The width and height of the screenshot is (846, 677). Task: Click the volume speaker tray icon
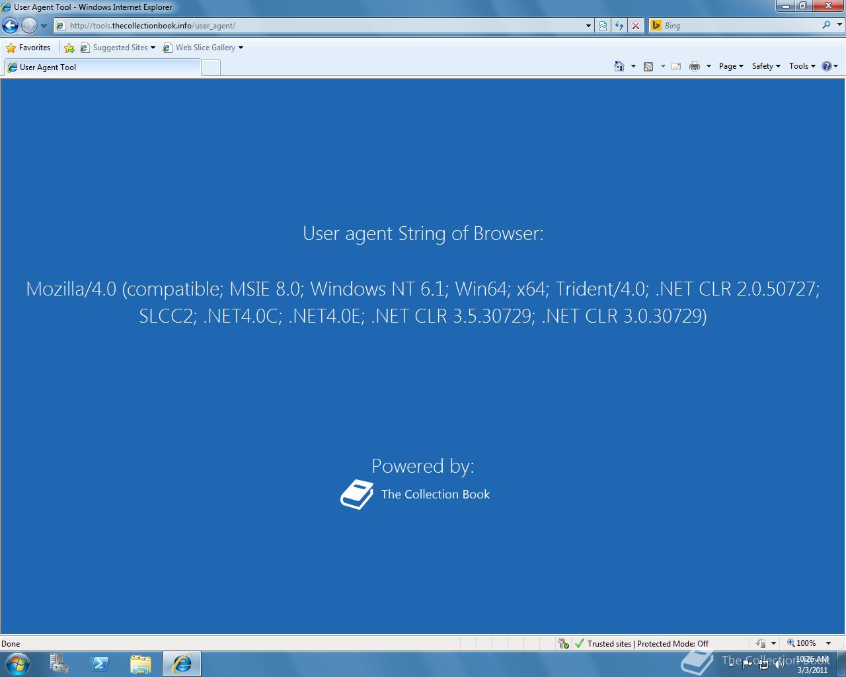coord(779,664)
